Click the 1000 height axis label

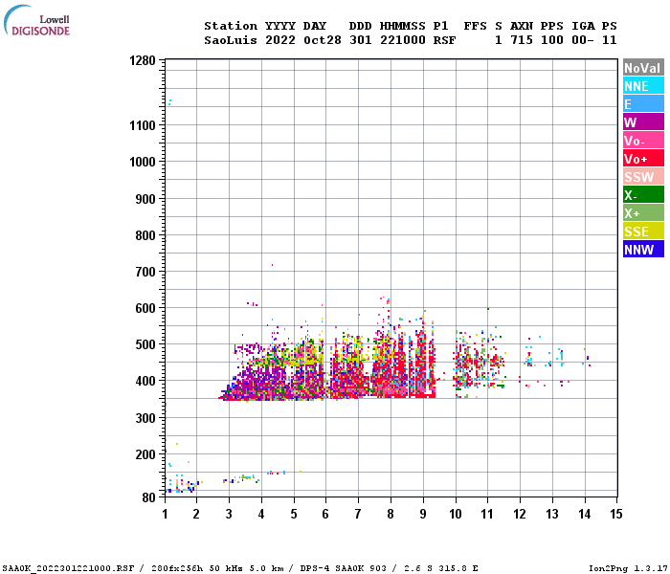(143, 162)
